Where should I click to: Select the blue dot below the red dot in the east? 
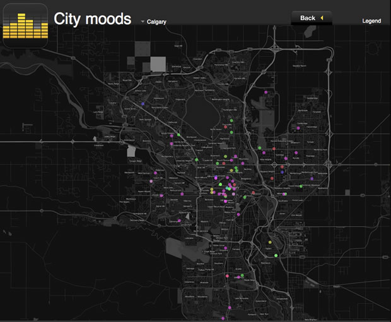point(282,172)
